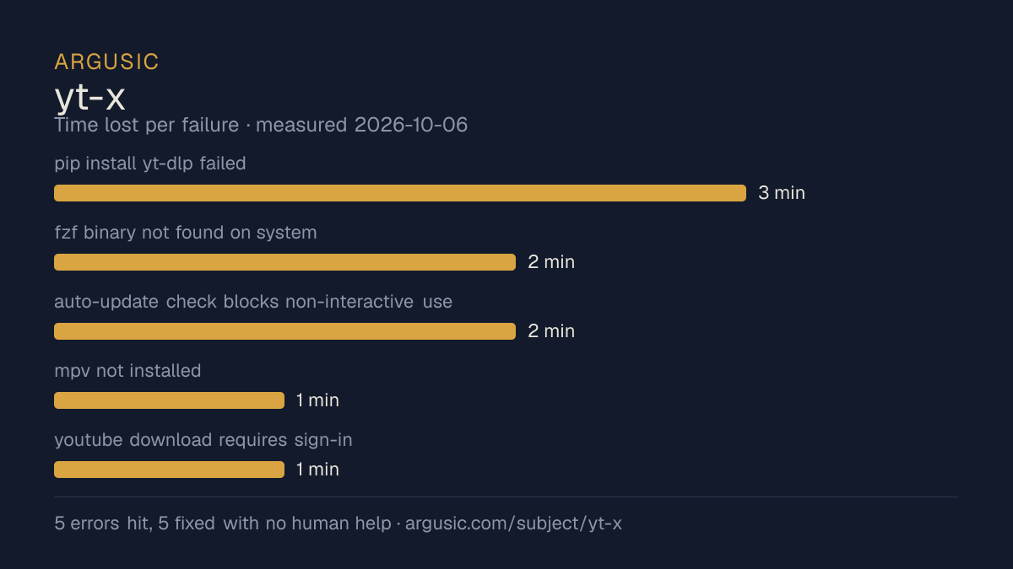
Task: Click the fzf binary failure bar
Action: click(x=284, y=262)
